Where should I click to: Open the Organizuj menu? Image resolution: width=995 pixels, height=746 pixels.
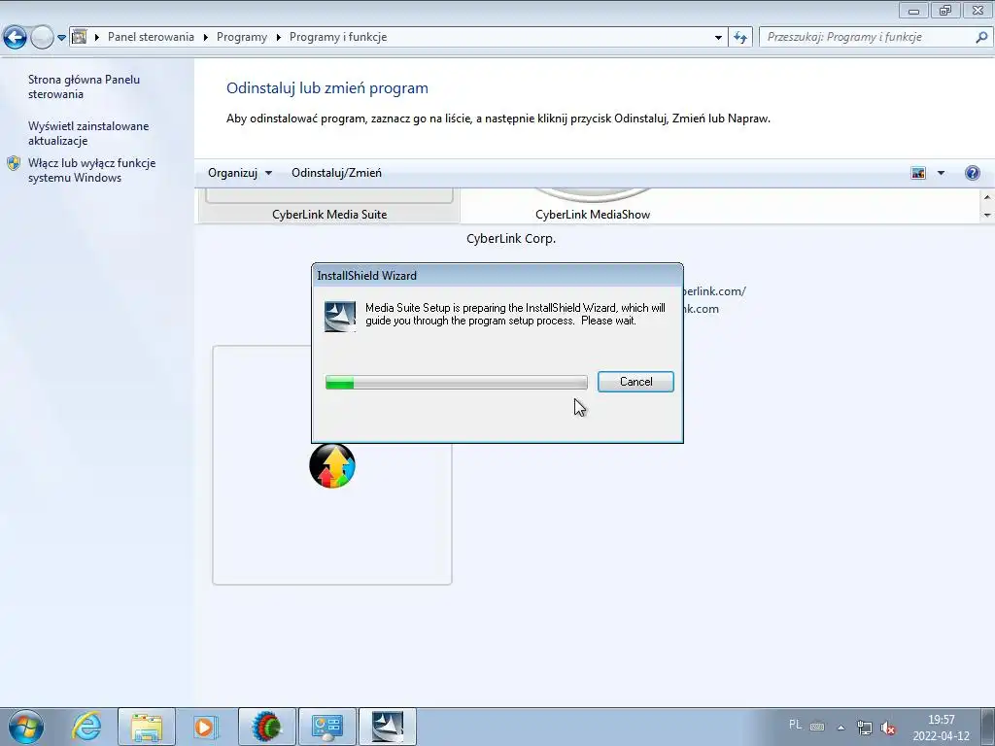(x=239, y=173)
